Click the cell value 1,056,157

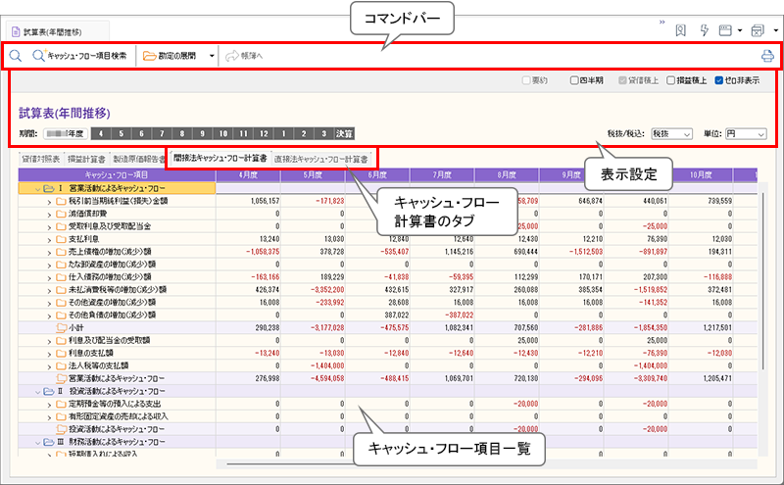tap(265, 201)
